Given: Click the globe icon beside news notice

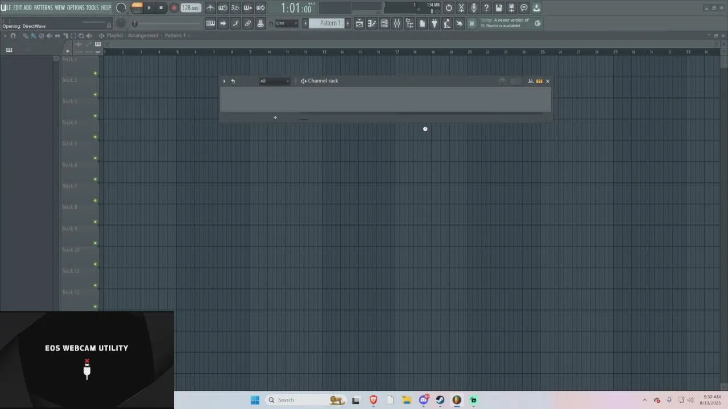Looking at the screenshot, I should pos(537,23).
